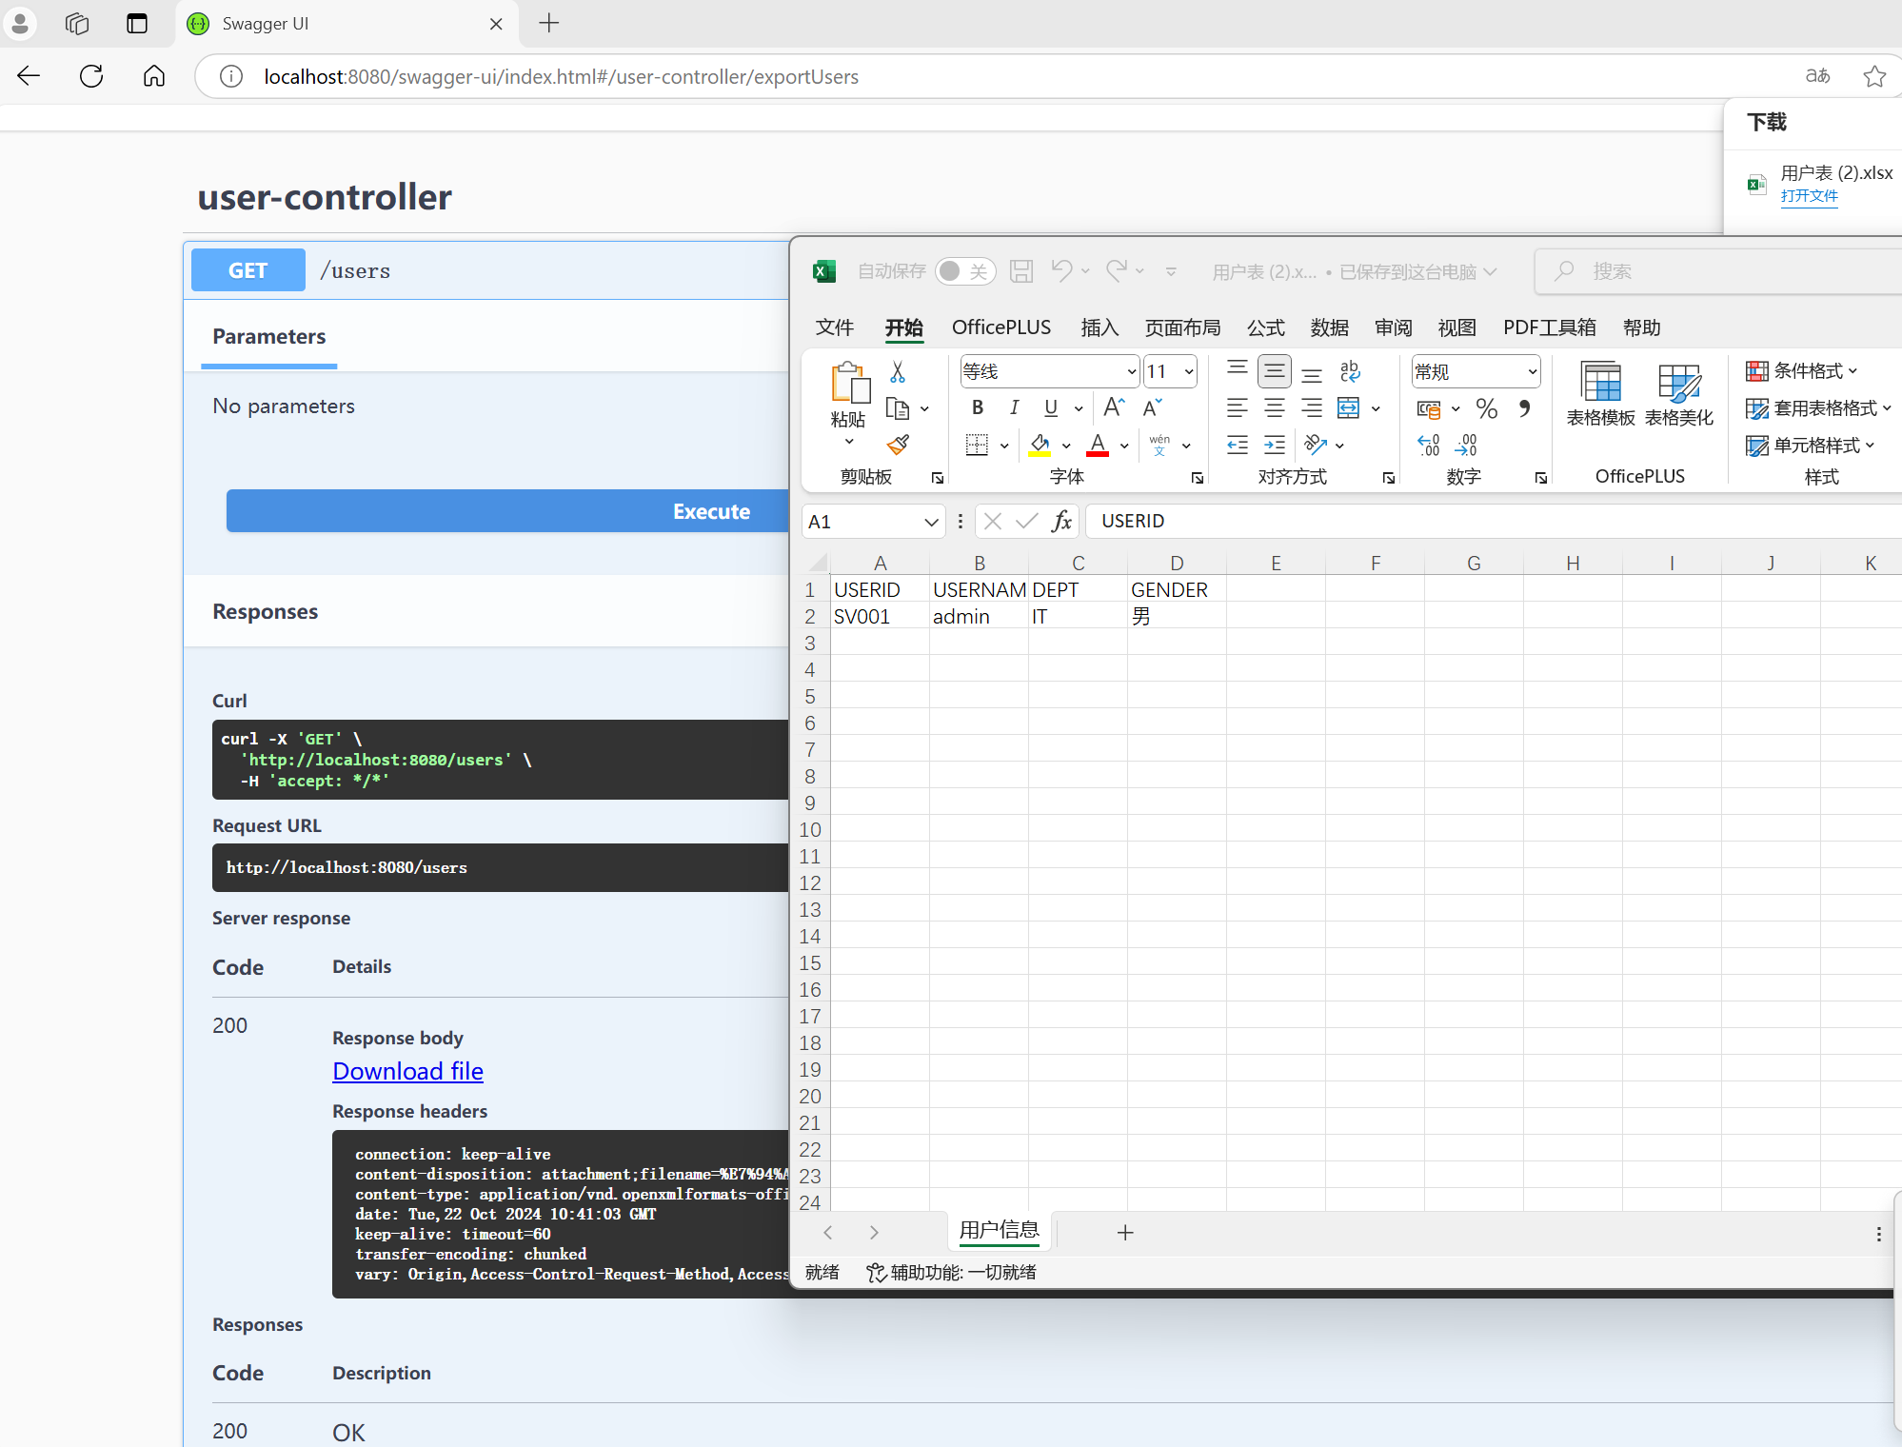Click the Excel save disk icon
Image resolution: width=1902 pixels, height=1447 pixels.
[1021, 271]
